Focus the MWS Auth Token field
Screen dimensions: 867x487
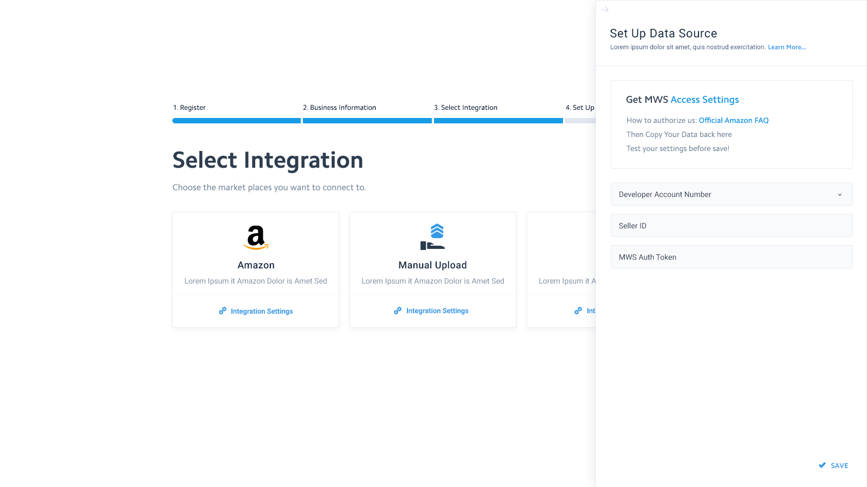pos(732,257)
